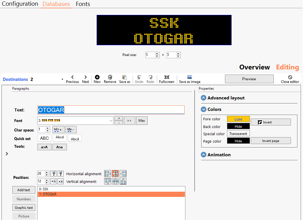The height and width of the screenshot is (223, 303).
Task: Switch to the Fonts tab
Action: 83,4
